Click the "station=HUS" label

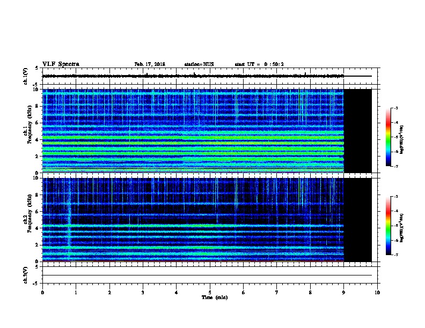[199, 64]
